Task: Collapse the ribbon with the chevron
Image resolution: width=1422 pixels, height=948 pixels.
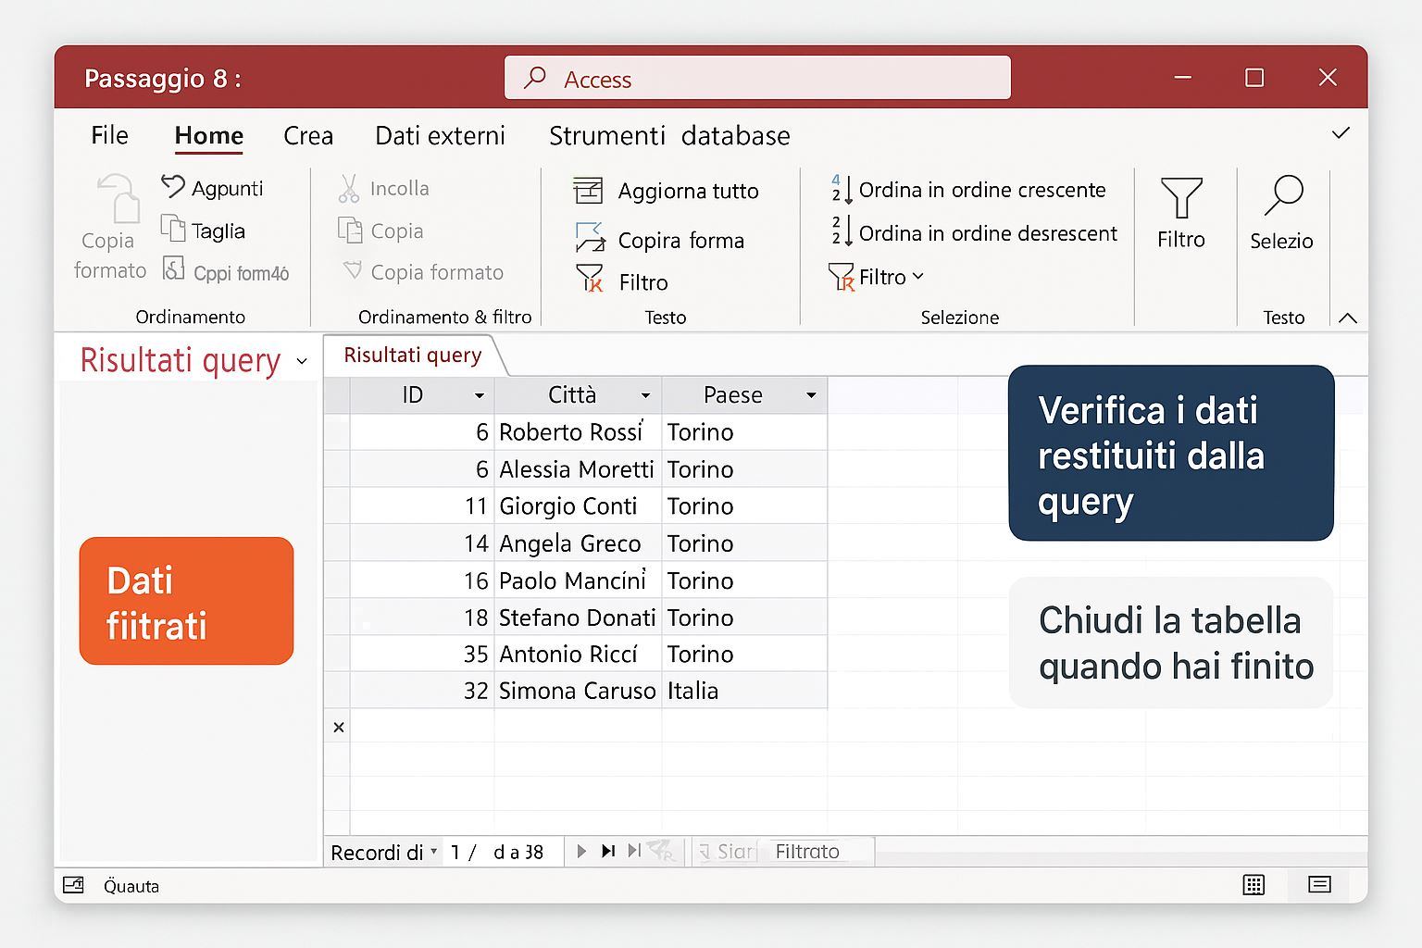Action: click(1348, 318)
